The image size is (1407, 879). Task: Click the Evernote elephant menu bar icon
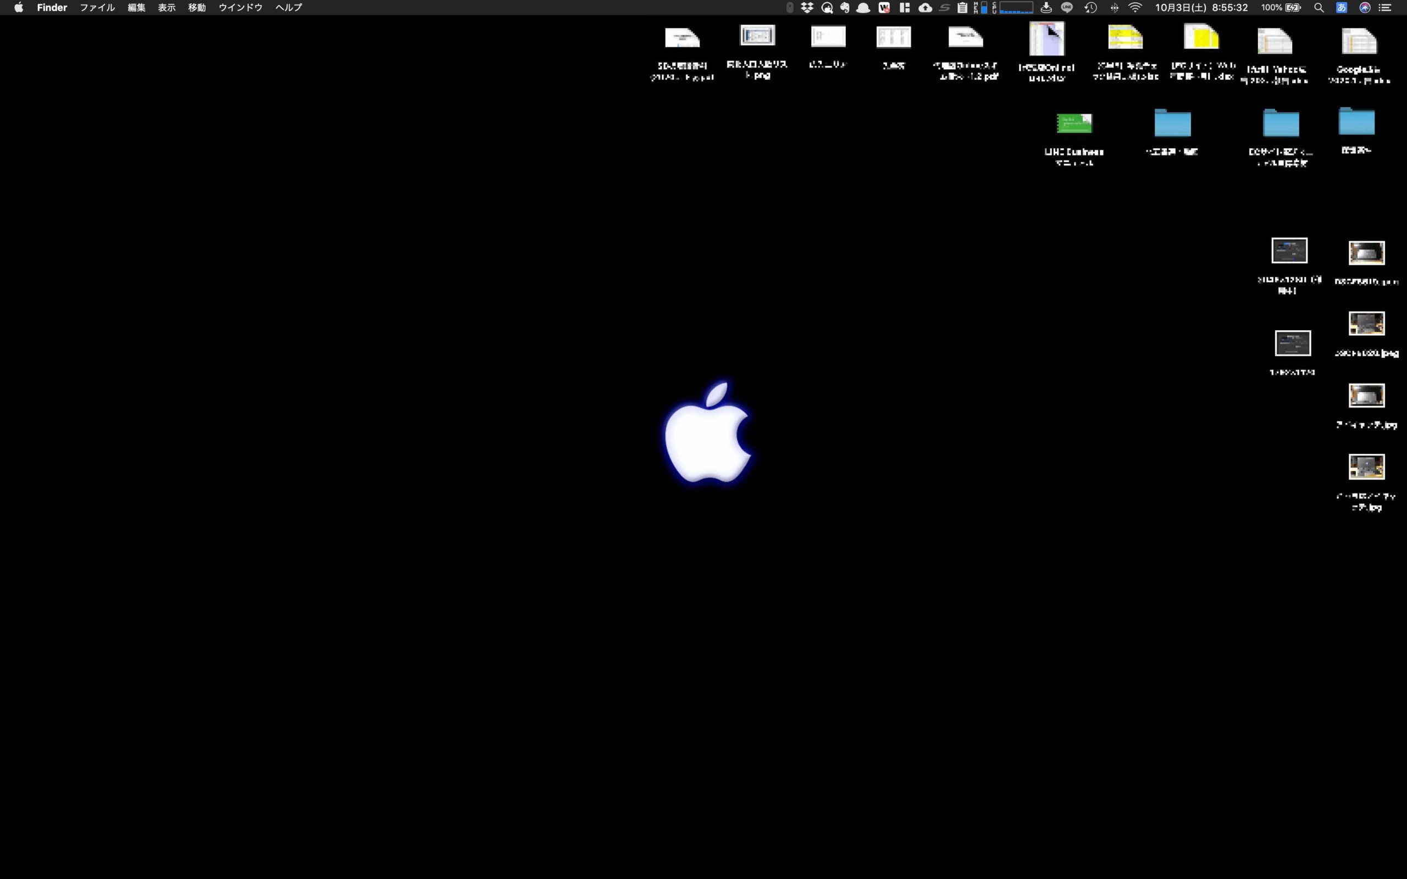(845, 8)
